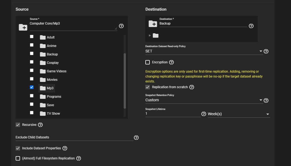Viewport: 291px width, 166px height.
Task: Show help for Include Dataset Properties
Action: pyautogui.click(x=65, y=148)
